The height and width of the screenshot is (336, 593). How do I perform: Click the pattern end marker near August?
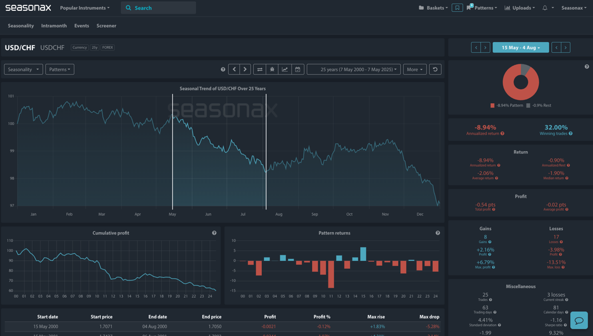[x=266, y=151]
